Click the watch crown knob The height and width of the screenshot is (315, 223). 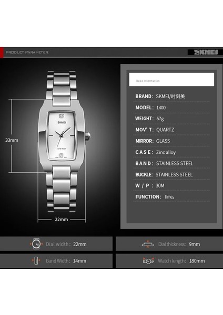[88, 136]
